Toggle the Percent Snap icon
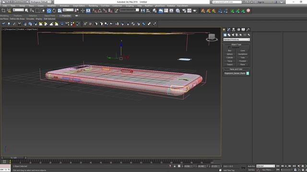The height and width of the screenshot is (172, 307). tap(105, 11)
